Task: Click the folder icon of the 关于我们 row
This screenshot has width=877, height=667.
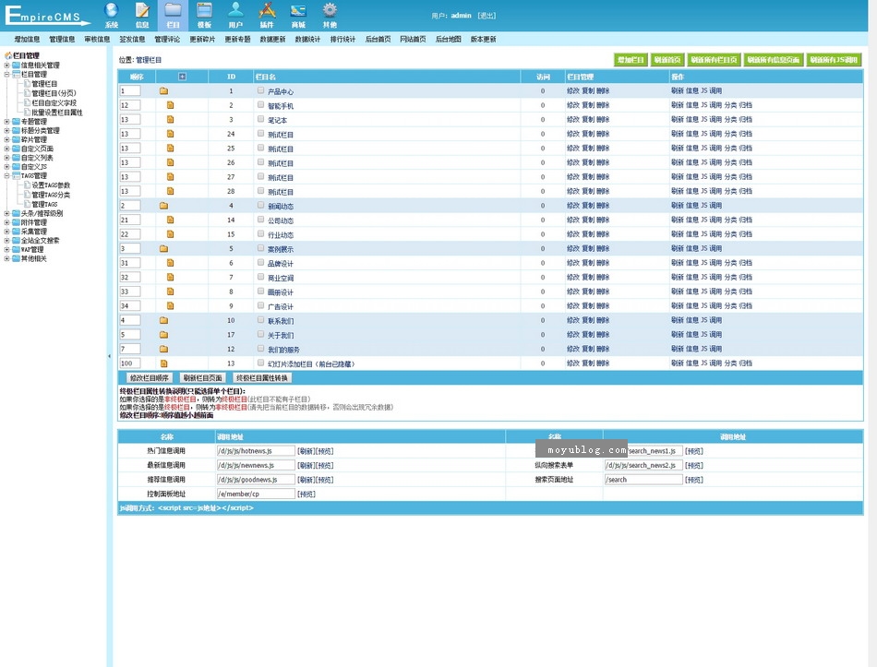Action: coord(163,335)
